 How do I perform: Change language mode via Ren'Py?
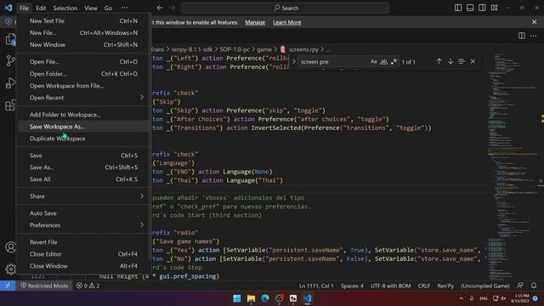445,286
